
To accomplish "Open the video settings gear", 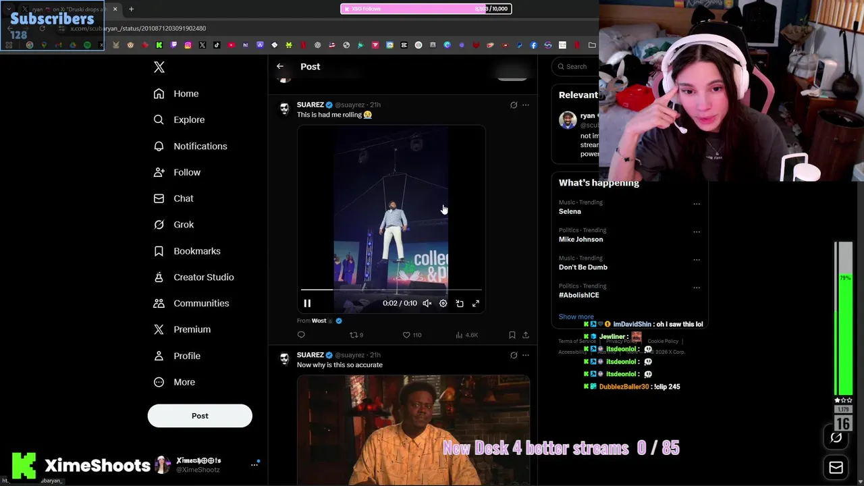I will click(443, 304).
